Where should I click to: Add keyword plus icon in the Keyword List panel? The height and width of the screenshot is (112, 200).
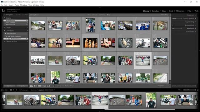[172, 25]
